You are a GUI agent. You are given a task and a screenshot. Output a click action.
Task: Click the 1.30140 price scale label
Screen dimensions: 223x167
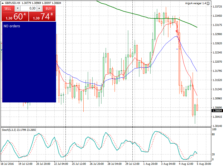[217, 126]
